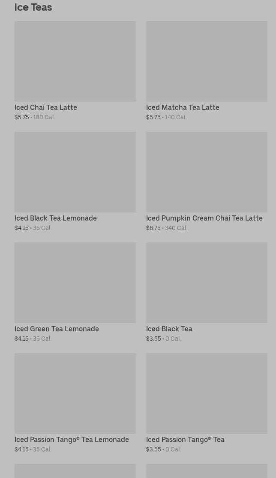276x478 pixels.
Task: Click the $6.75 340 Cal. price line
Action: pos(167,228)
